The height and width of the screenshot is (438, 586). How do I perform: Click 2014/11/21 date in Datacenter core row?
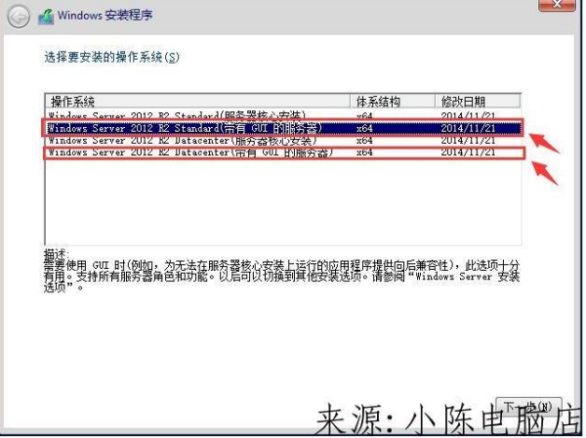click(x=468, y=140)
